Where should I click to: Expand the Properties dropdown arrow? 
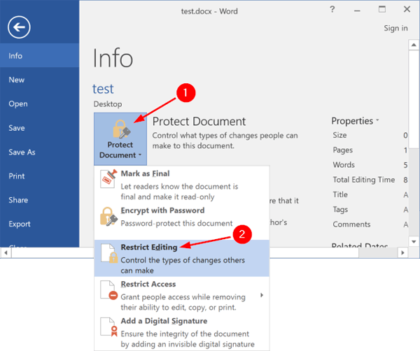pos(377,121)
